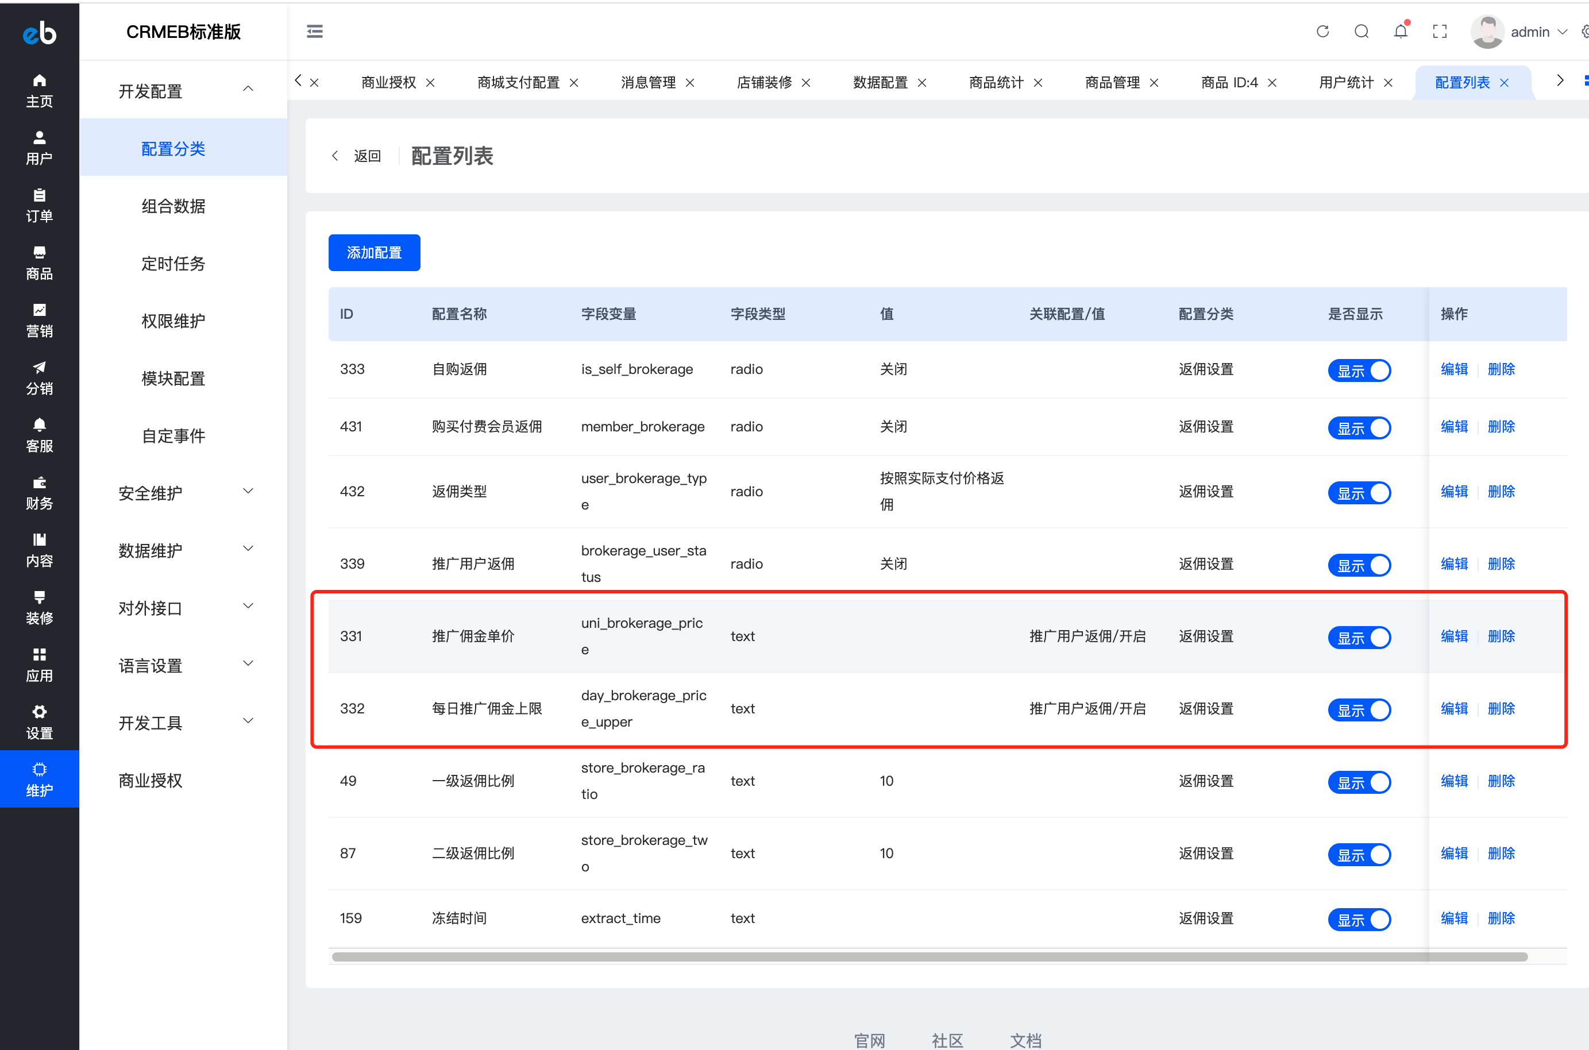Collapse the sidebar with the hamburger icon
This screenshot has width=1589, height=1050.
click(x=315, y=32)
